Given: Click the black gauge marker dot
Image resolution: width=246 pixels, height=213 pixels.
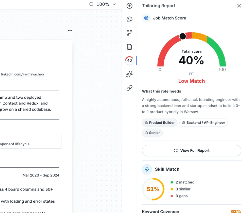Looking at the screenshot, I should pyautogui.click(x=183, y=36).
